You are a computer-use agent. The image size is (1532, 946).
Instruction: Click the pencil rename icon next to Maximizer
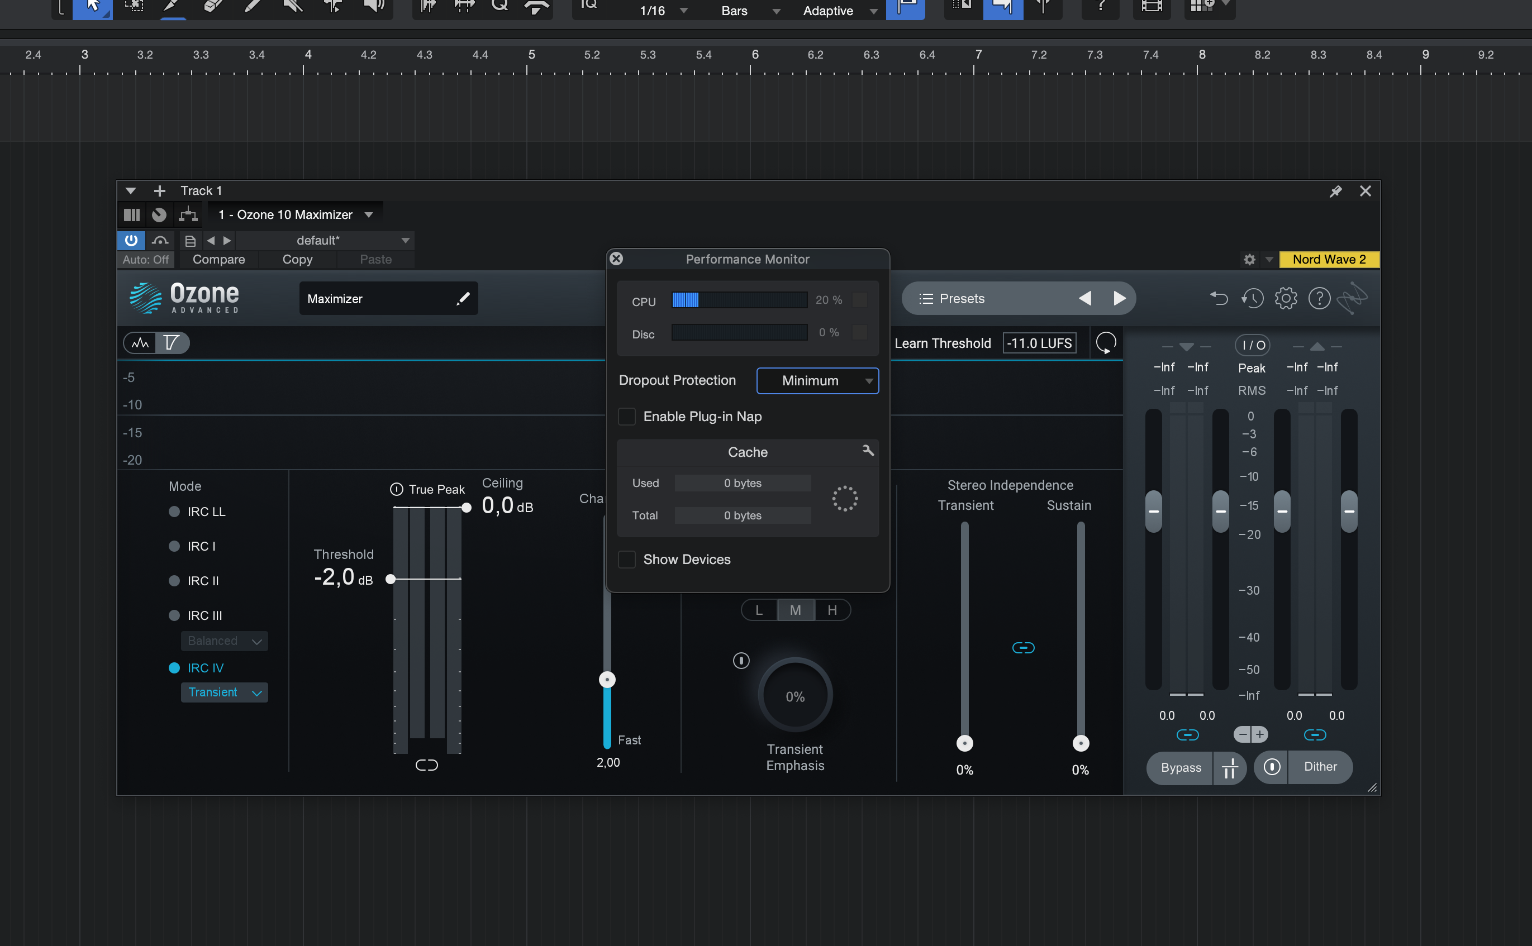coord(463,298)
